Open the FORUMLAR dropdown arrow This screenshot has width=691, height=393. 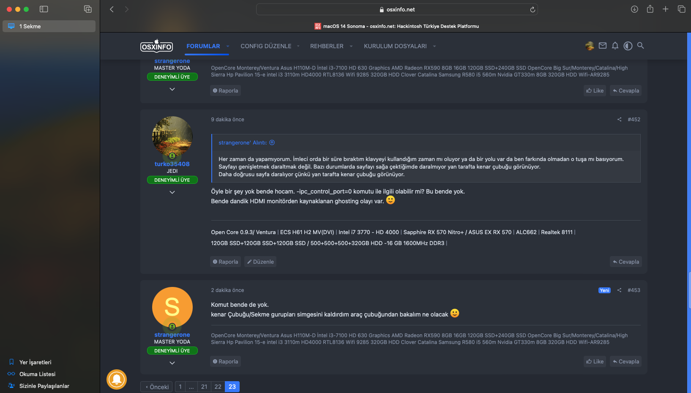228,46
